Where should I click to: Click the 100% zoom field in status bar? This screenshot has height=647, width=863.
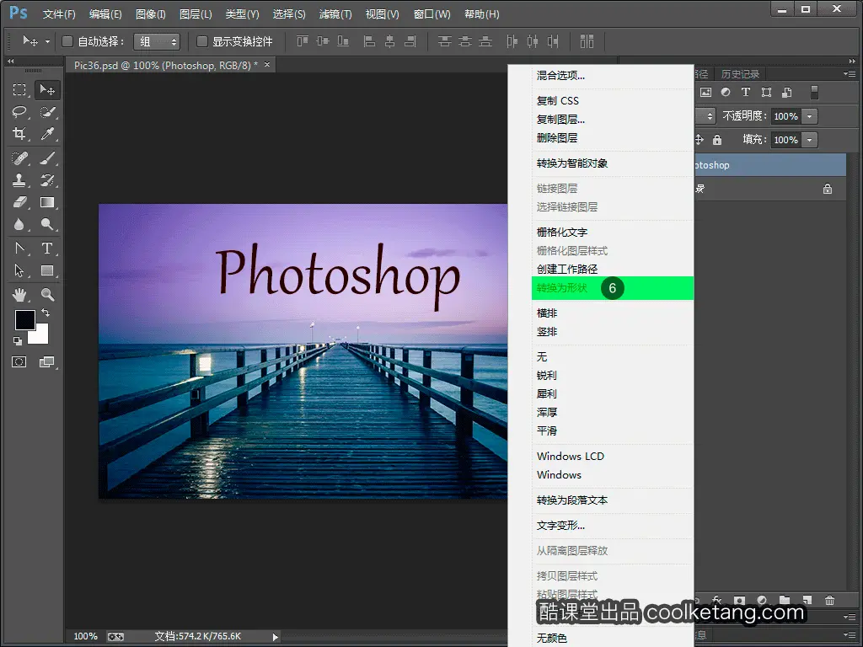click(85, 637)
